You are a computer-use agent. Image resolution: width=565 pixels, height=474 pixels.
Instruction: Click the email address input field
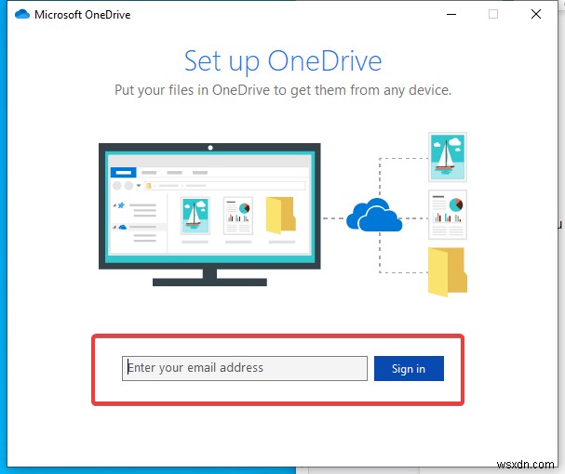pyautogui.click(x=245, y=368)
